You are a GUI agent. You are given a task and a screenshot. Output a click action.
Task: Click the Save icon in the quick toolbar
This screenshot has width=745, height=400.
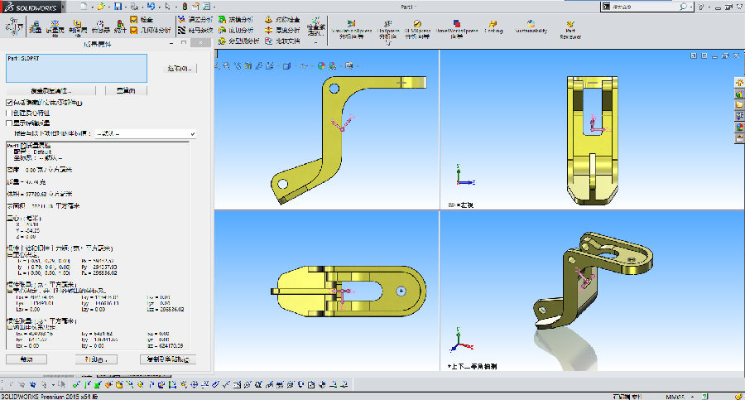[x=118, y=6]
